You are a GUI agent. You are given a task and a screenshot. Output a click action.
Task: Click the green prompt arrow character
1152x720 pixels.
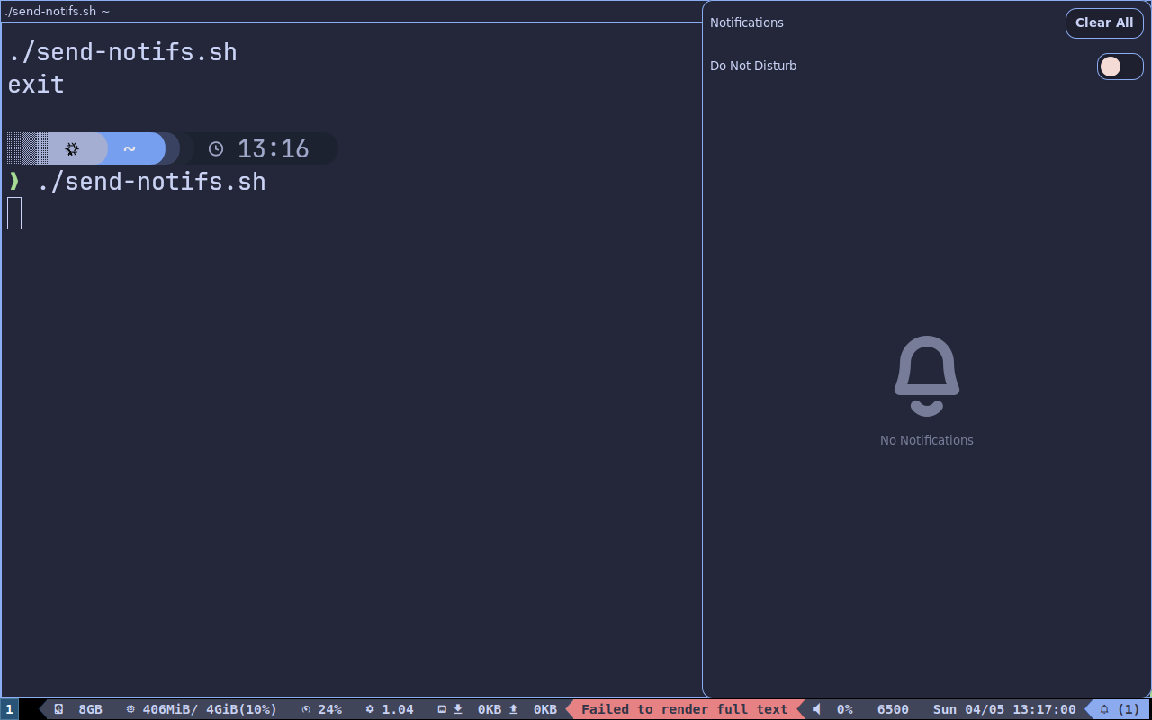pos(13,182)
